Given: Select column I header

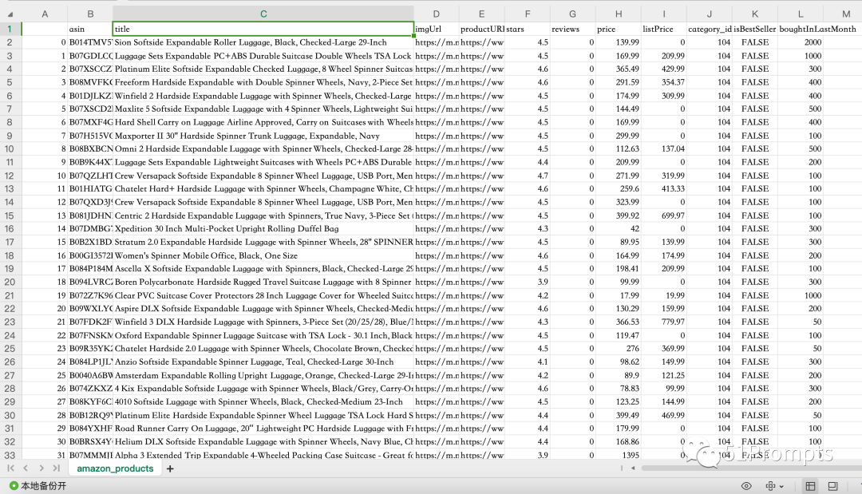Looking at the screenshot, I should click(663, 14).
